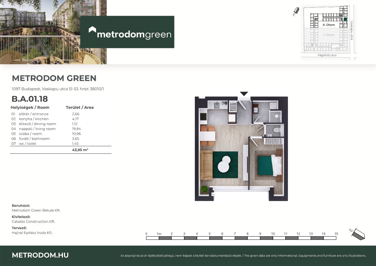Click the potted plant in the living room corner

tap(205, 189)
